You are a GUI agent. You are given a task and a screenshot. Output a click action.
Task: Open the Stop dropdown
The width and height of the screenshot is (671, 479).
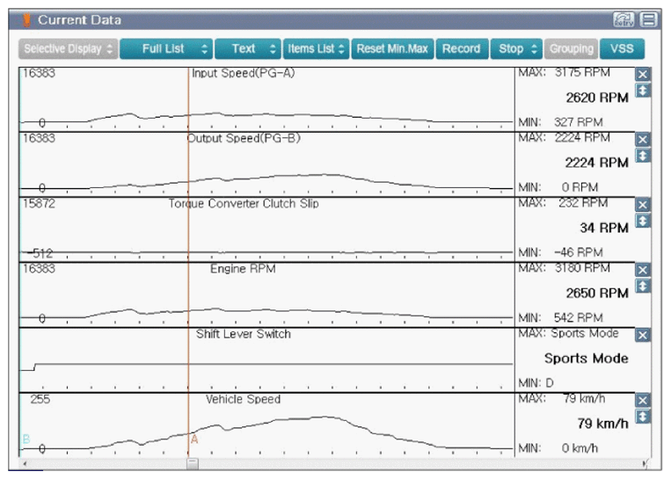tap(516, 48)
